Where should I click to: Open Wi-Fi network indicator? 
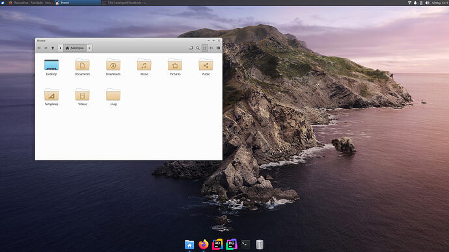point(409,3)
